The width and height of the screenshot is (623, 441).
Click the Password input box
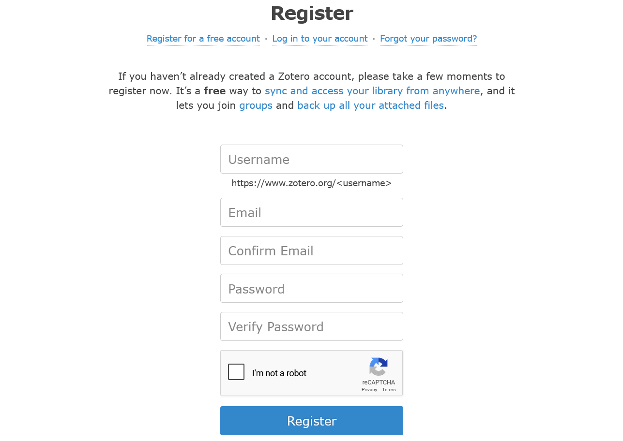311,288
